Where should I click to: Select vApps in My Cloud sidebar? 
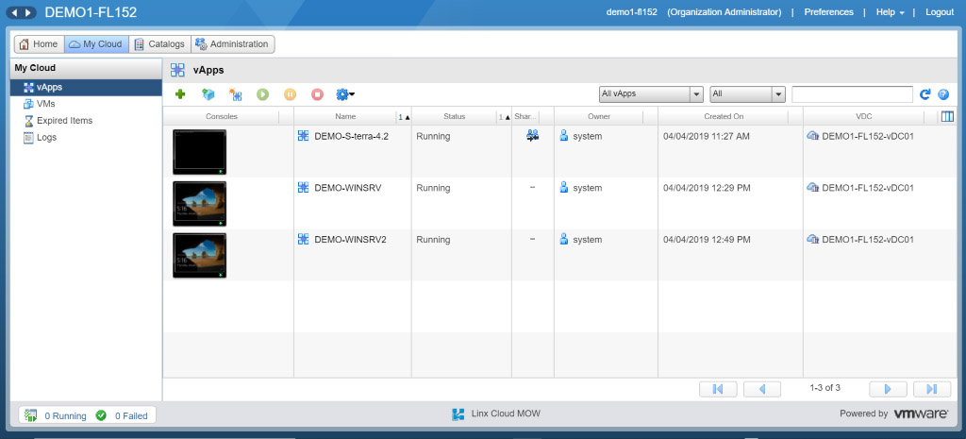[86, 87]
